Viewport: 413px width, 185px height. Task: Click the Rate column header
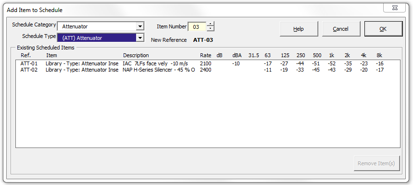click(x=205, y=55)
